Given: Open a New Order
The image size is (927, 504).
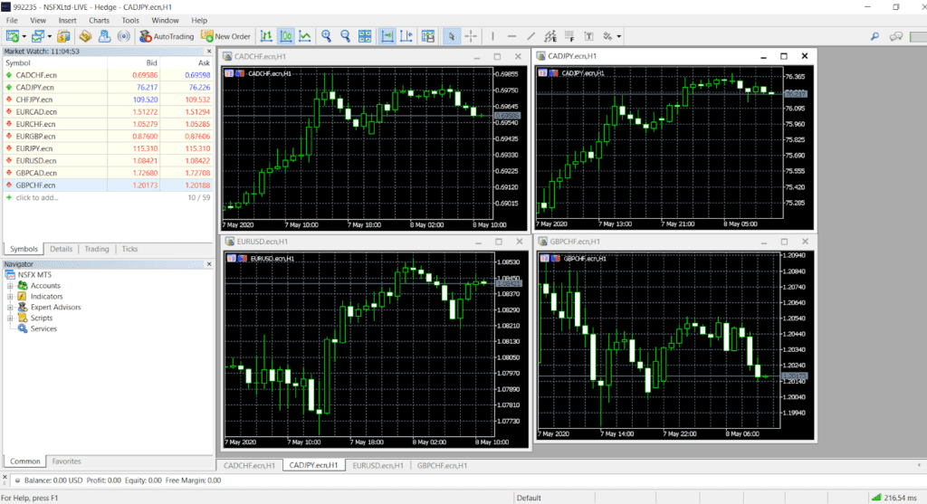Looking at the screenshot, I should tap(225, 36).
